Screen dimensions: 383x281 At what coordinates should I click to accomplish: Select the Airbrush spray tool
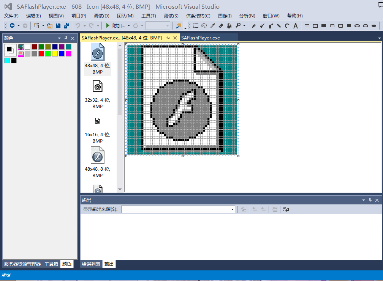click(x=271, y=25)
